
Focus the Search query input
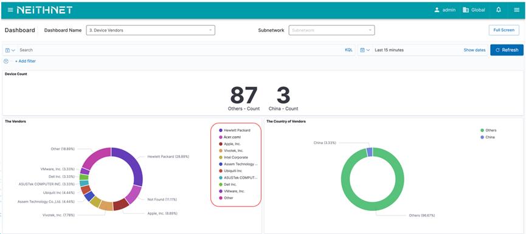[179, 50]
